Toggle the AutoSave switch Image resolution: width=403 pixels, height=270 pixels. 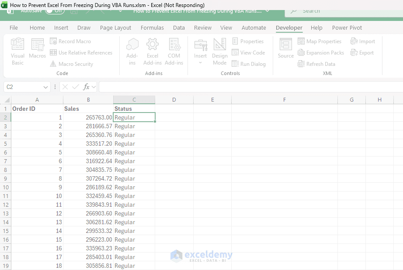coord(55,11)
